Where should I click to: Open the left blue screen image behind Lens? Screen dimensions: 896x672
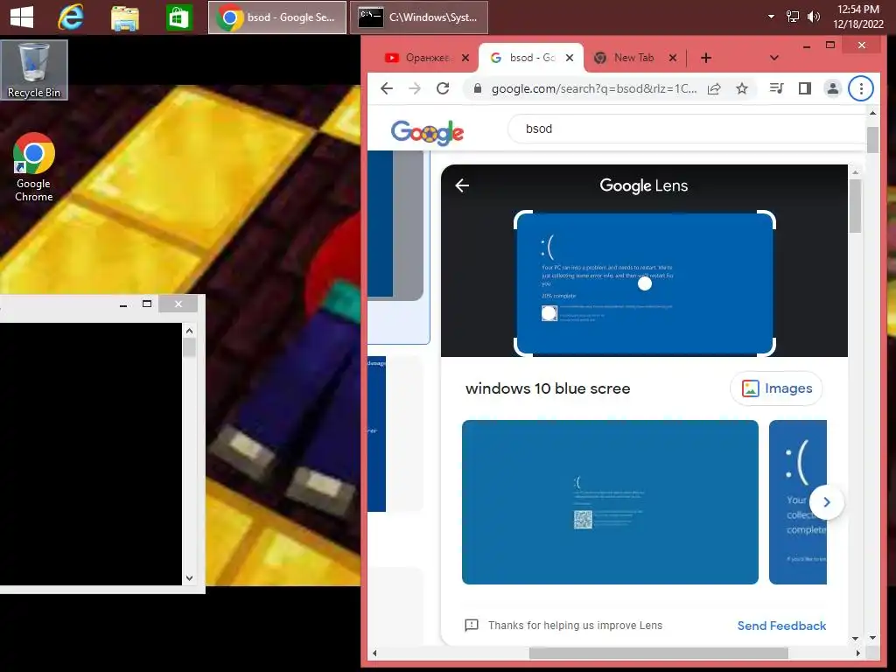click(x=395, y=226)
